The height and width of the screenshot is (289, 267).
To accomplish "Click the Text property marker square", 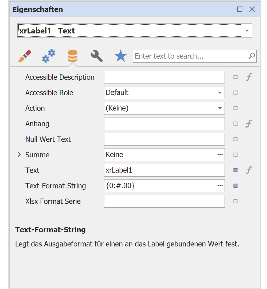I will 235,170.
